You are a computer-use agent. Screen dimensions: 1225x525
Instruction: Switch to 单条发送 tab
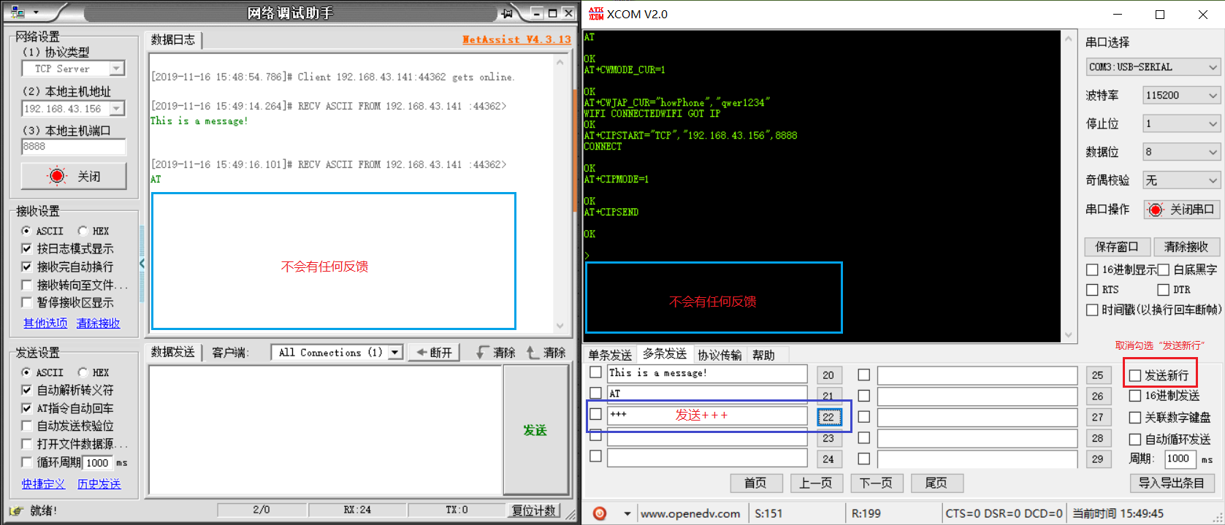pyautogui.click(x=610, y=355)
